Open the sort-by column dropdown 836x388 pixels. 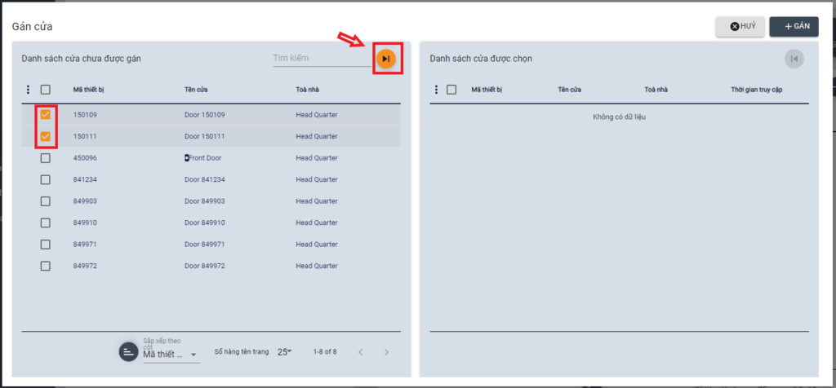coord(171,355)
